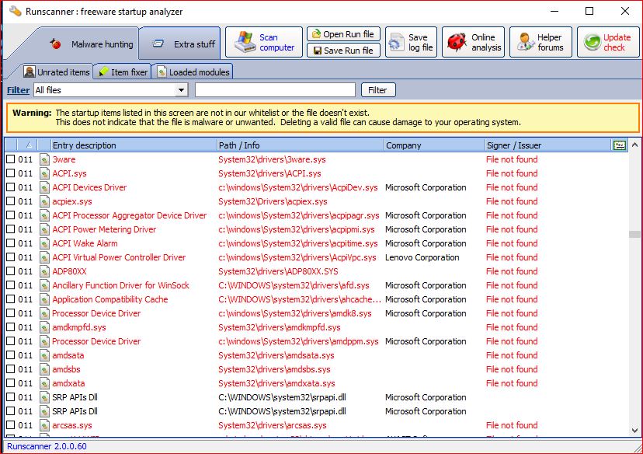Switch to the Extra stuff tab

(x=180, y=44)
